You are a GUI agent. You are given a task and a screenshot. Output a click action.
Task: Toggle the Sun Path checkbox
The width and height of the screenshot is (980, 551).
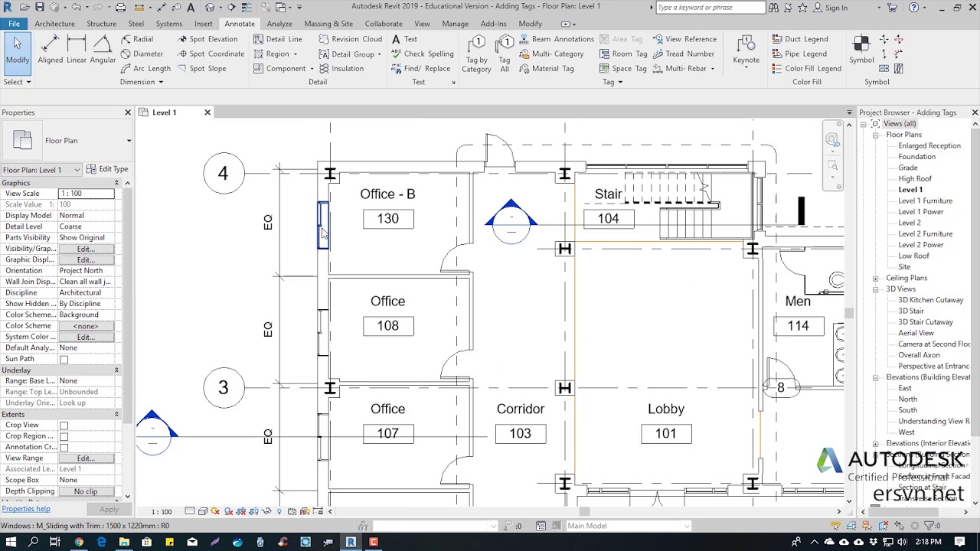coord(64,359)
